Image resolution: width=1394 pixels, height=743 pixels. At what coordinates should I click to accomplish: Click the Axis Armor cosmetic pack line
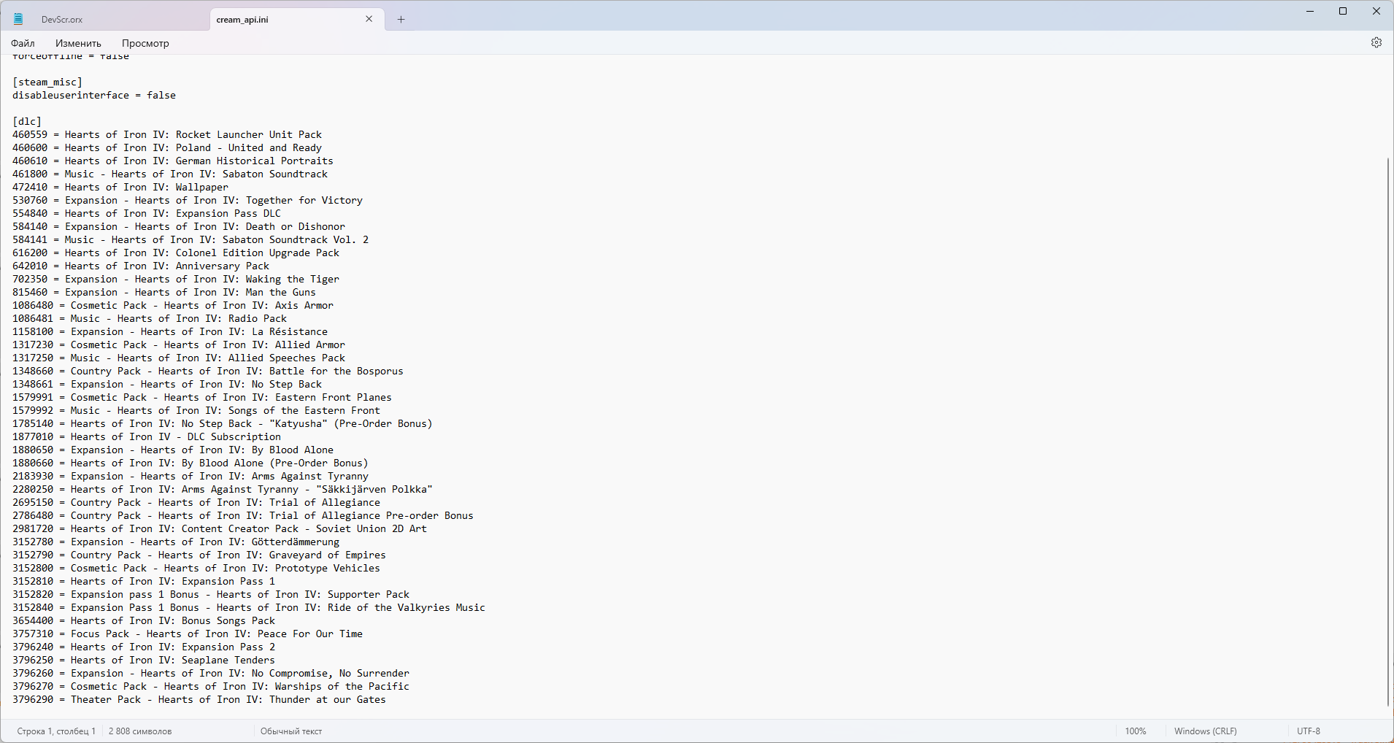(x=173, y=306)
